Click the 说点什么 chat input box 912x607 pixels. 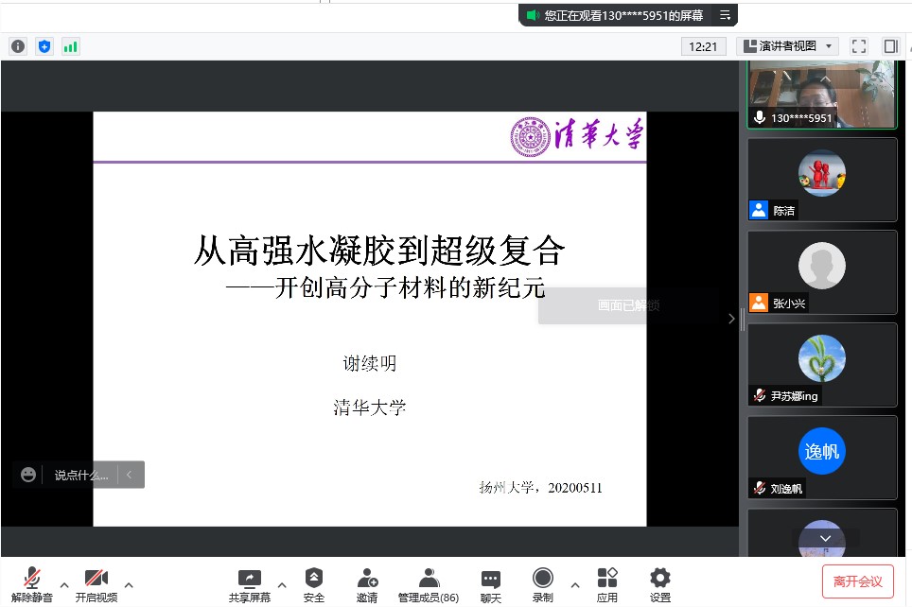coord(81,475)
